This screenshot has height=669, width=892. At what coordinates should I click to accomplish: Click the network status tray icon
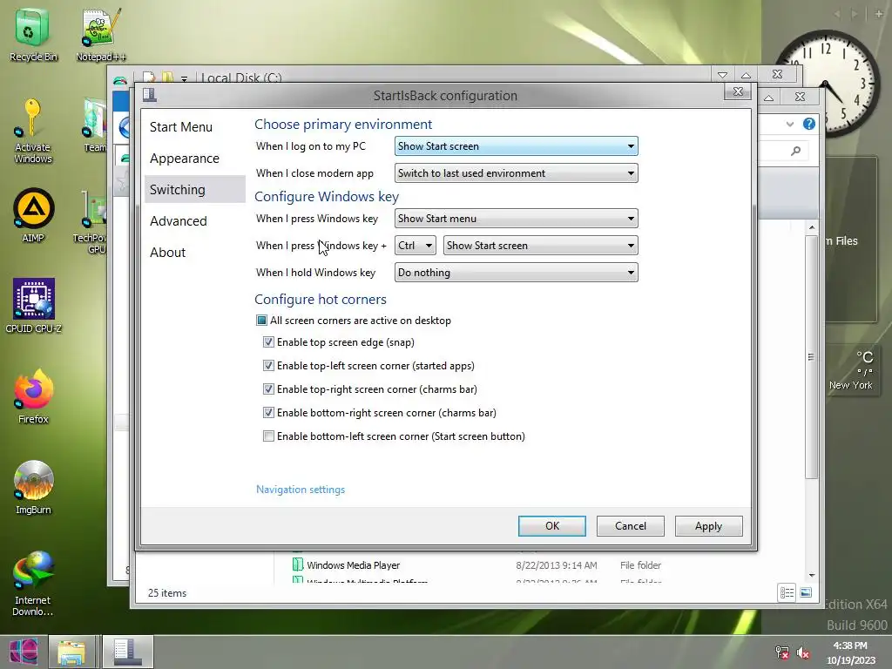tap(782, 652)
